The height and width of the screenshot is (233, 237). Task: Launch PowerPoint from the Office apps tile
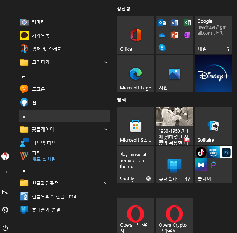click(175, 35)
